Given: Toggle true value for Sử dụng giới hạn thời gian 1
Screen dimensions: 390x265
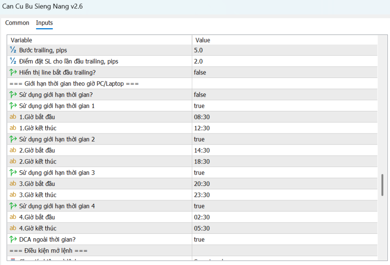Looking at the screenshot, I should tap(199, 106).
